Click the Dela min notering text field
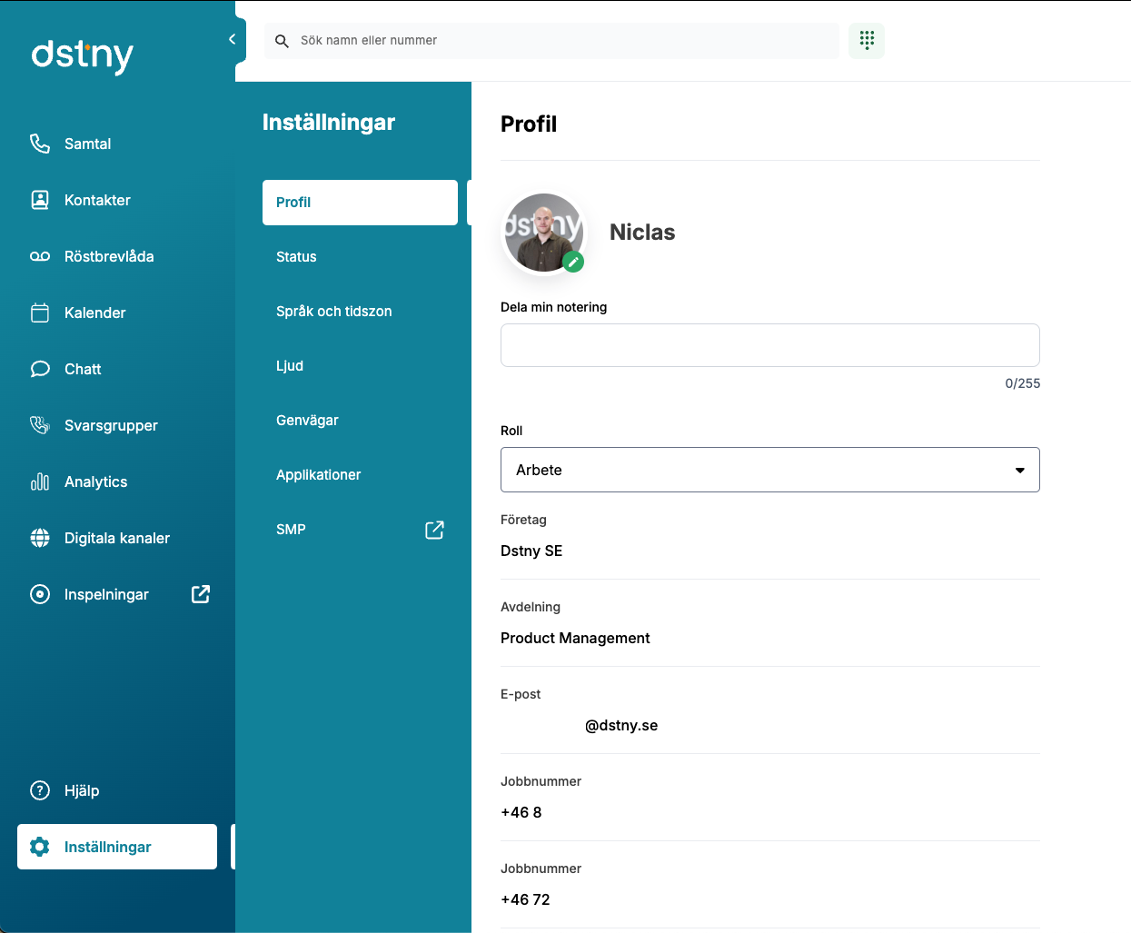This screenshot has height=933, width=1131. click(769, 345)
